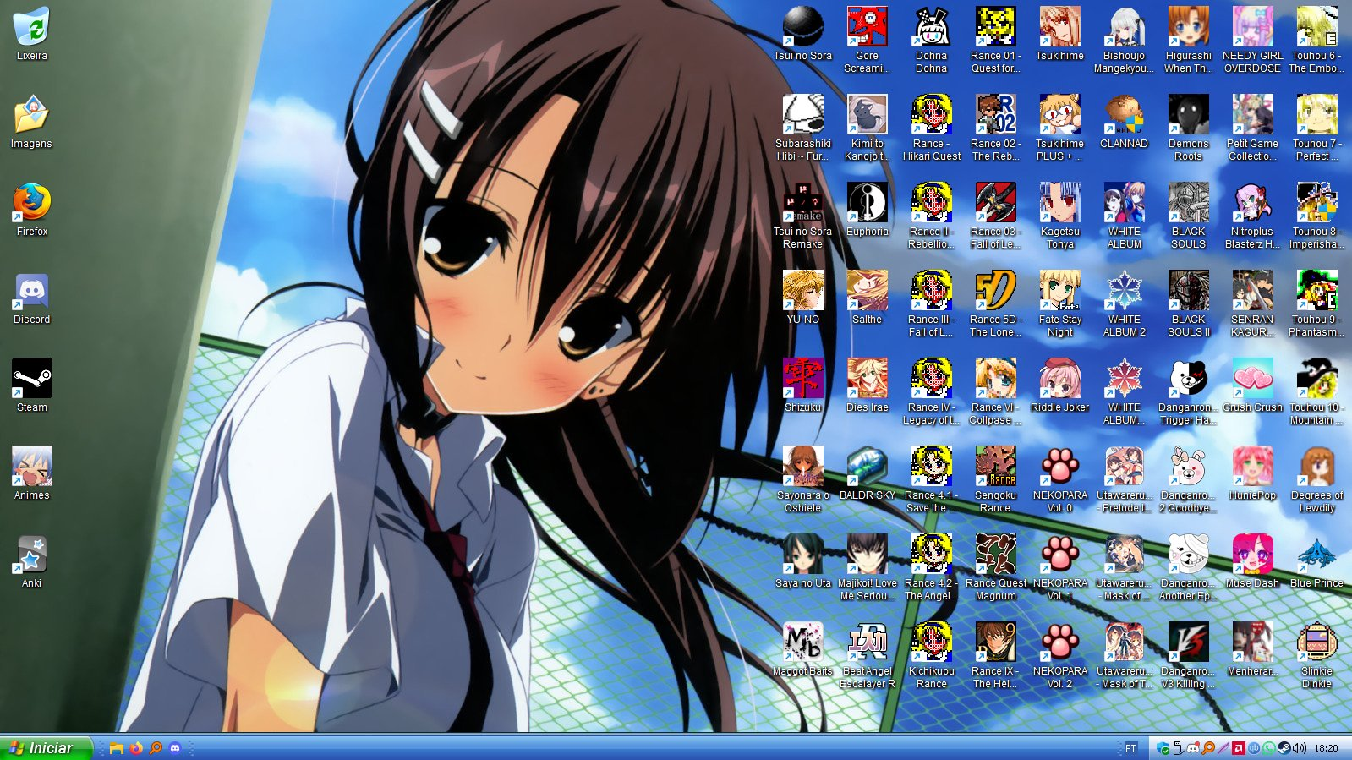Click the Fate Stay Night shortcut
This screenshot has height=760, width=1352.
[x=1059, y=294]
